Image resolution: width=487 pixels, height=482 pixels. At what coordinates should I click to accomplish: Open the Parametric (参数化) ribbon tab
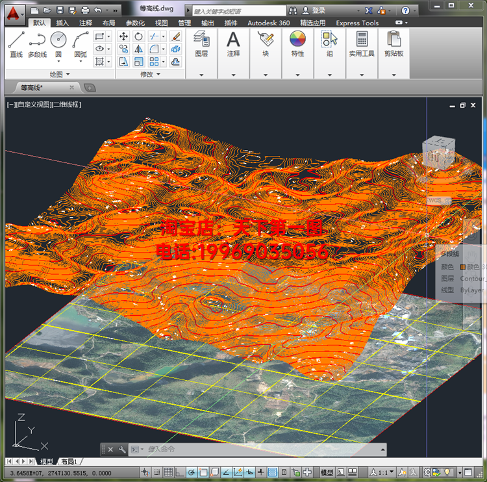click(135, 23)
